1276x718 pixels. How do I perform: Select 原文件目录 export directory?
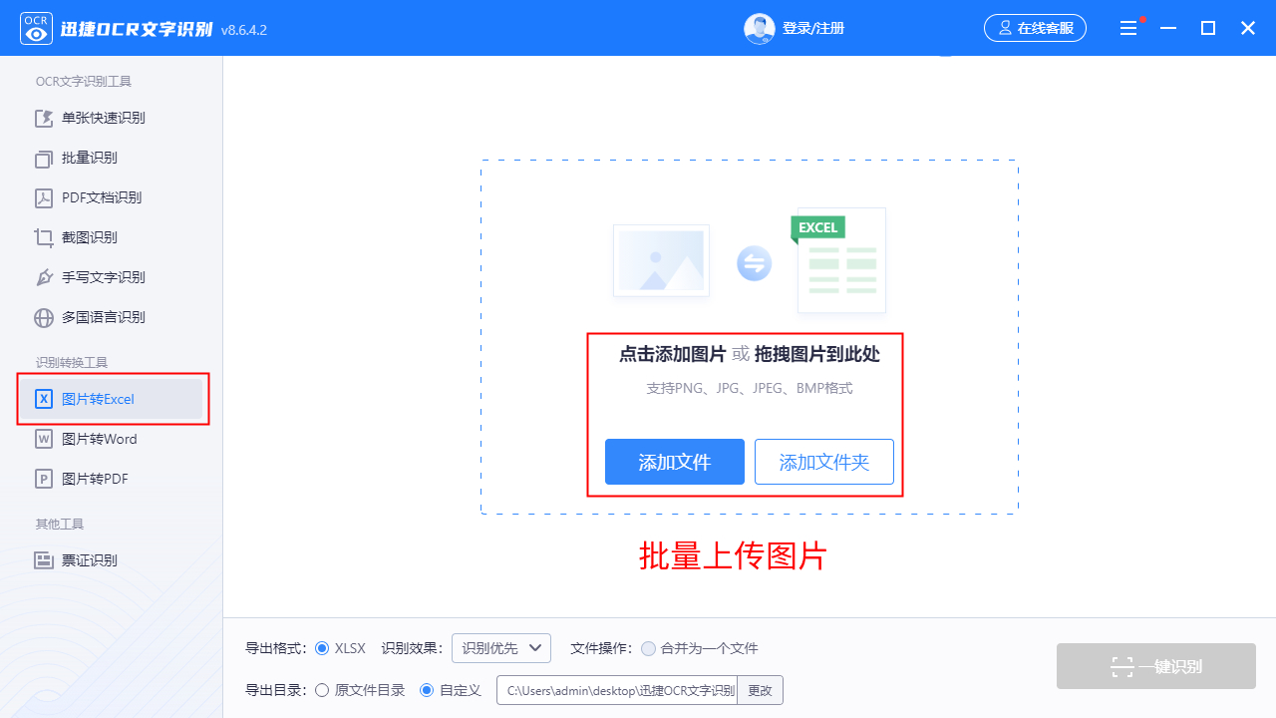322,690
